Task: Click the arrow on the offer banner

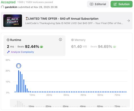Action: point(128,21)
